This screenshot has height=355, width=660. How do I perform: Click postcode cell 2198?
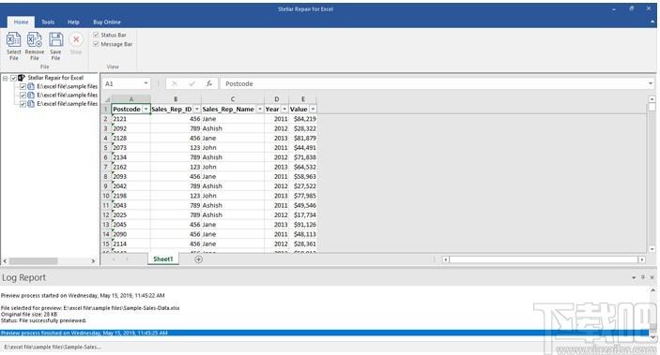click(x=130, y=196)
